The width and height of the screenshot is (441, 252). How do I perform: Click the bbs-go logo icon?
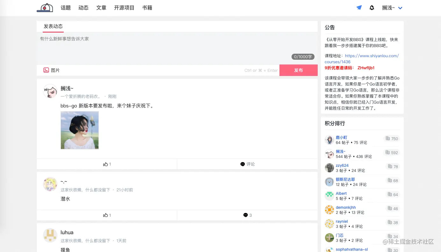point(45,7)
